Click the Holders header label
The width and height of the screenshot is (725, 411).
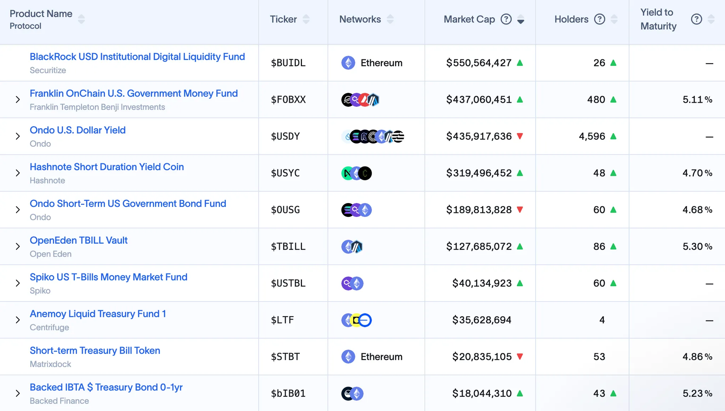tap(571, 19)
